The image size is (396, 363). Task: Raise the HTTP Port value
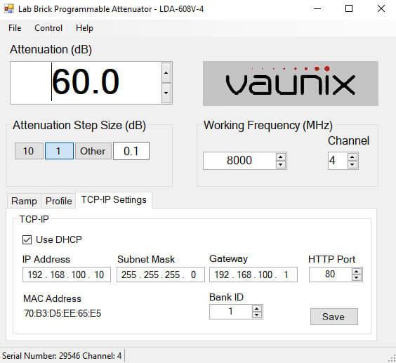(357, 272)
